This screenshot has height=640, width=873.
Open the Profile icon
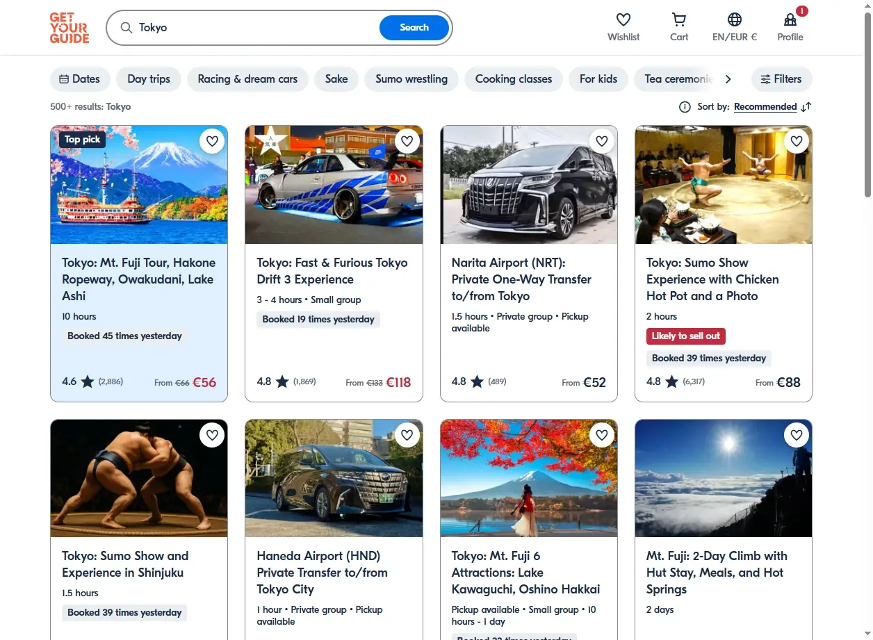pyautogui.click(x=790, y=20)
